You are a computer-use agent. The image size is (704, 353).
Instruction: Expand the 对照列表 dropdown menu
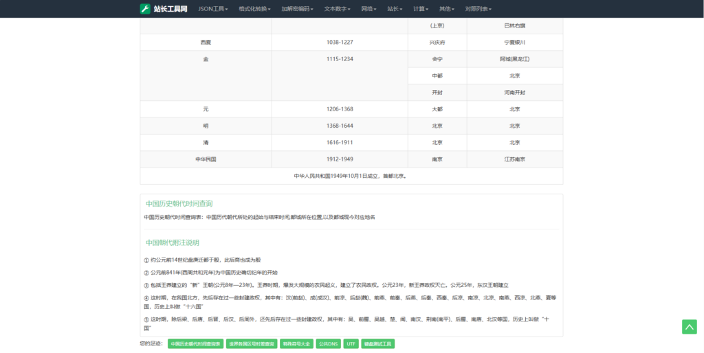coord(478,8)
